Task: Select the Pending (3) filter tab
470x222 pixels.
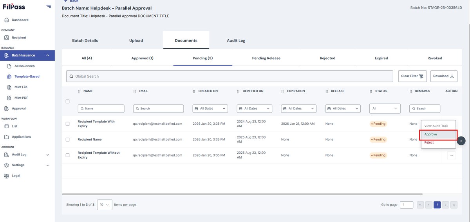Action: coord(202,58)
